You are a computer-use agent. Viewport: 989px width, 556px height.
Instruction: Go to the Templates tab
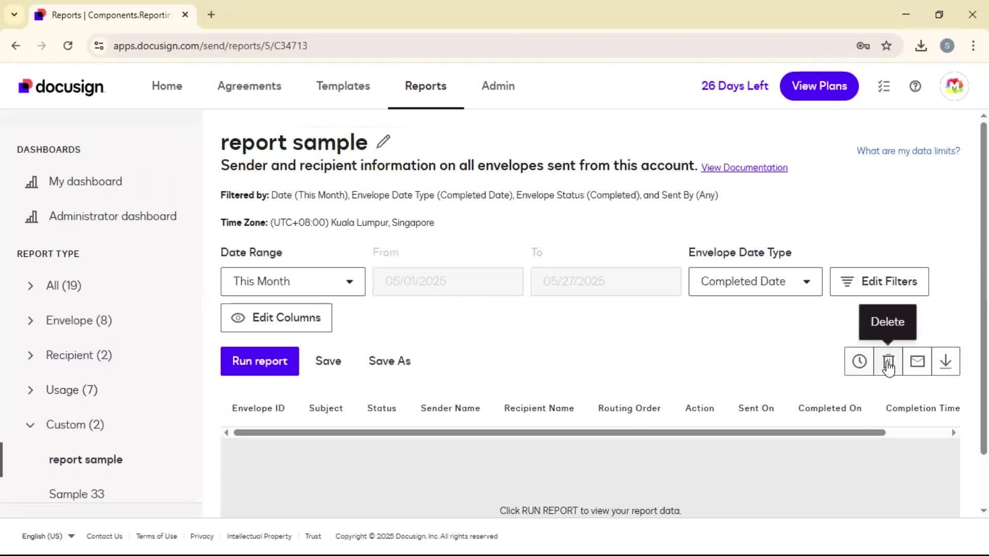[x=343, y=86]
